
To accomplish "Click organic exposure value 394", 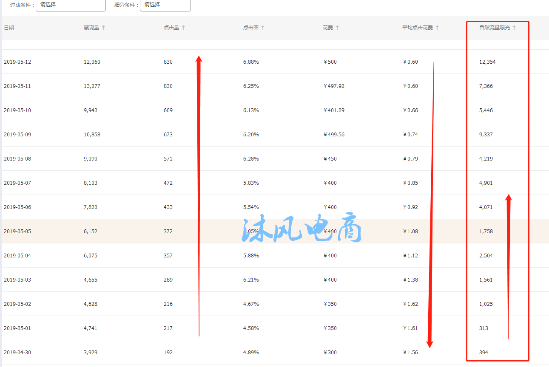I will coord(484,353).
